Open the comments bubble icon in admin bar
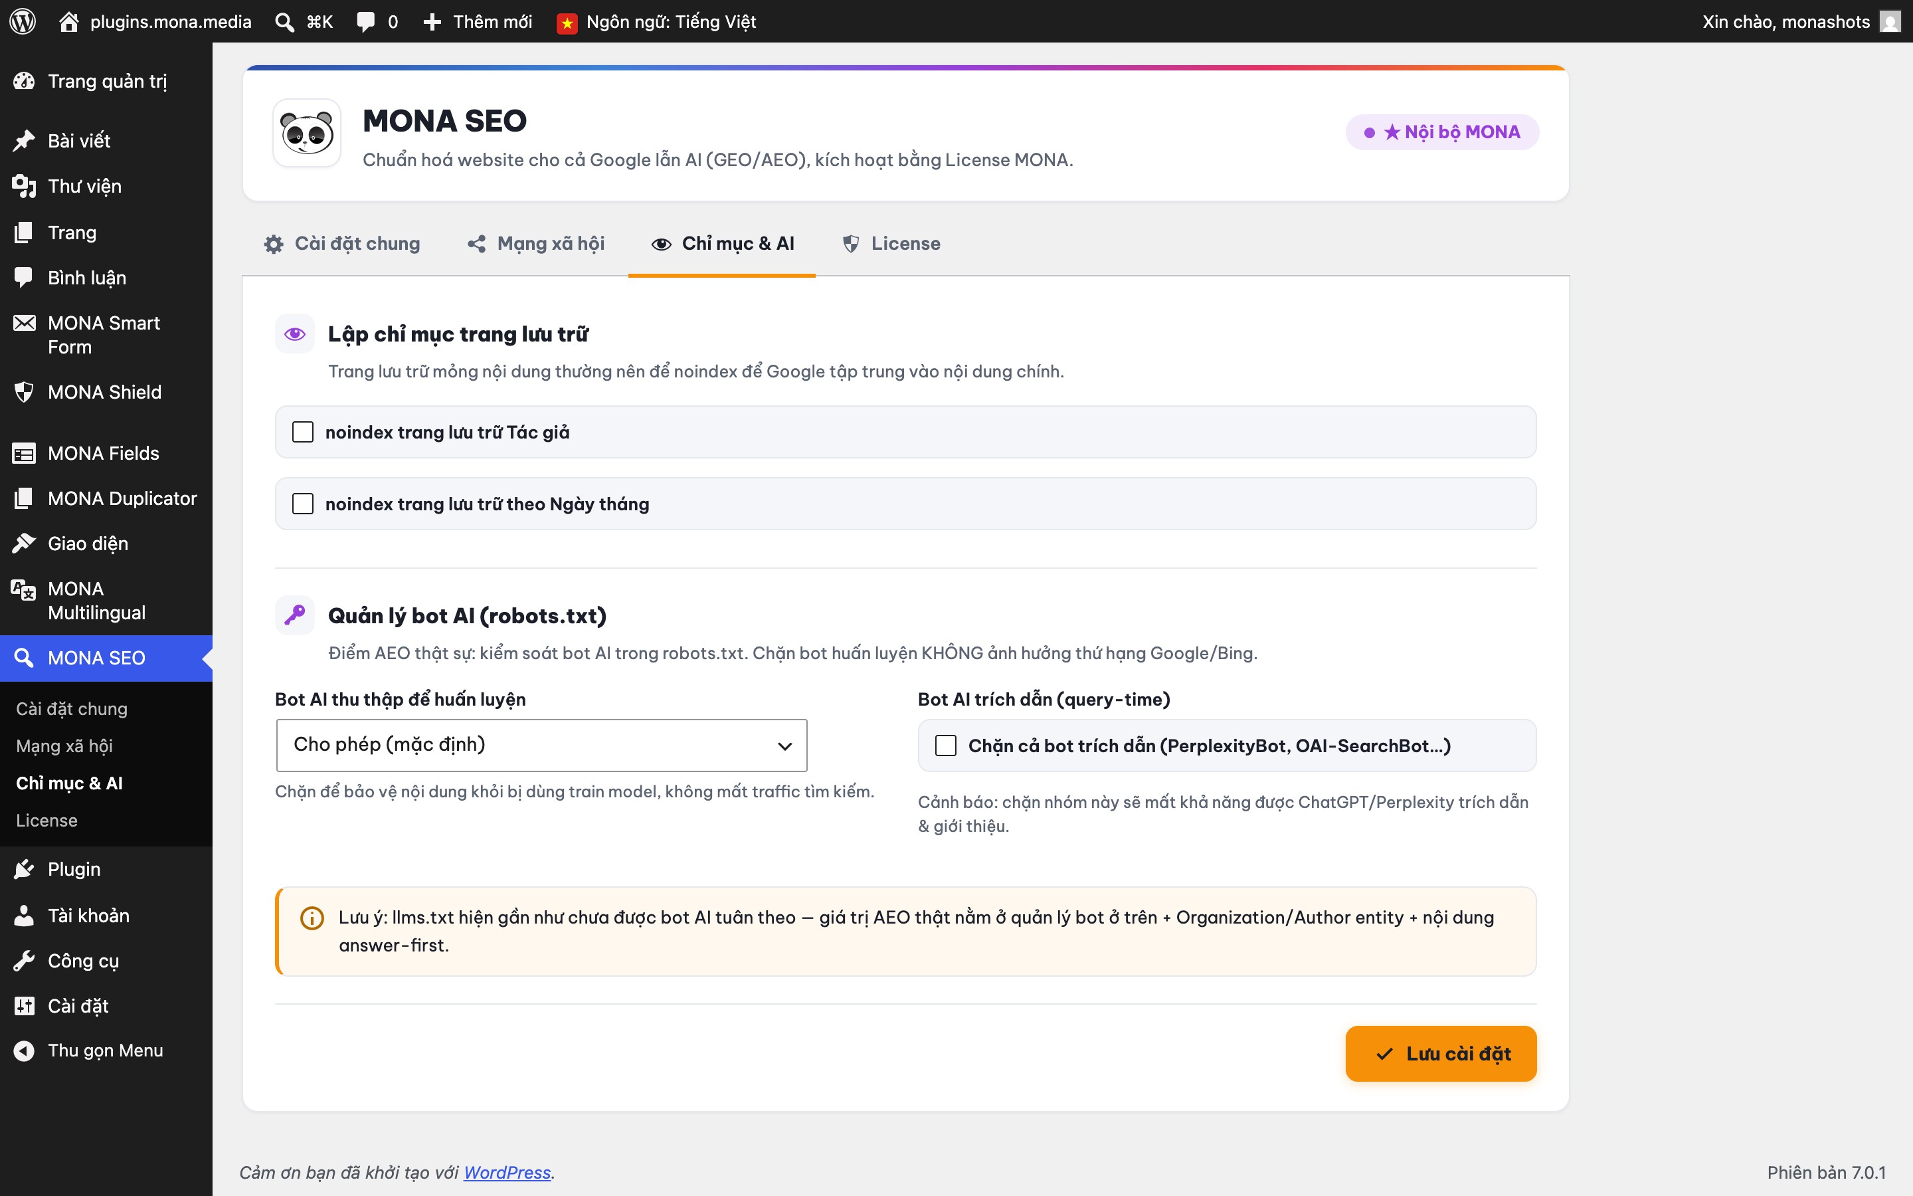 (365, 21)
